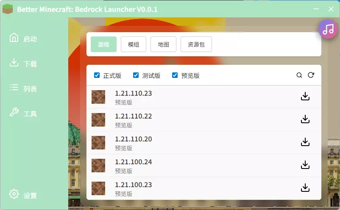Close the launcher window
The image size is (340, 210).
click(331, 9)
